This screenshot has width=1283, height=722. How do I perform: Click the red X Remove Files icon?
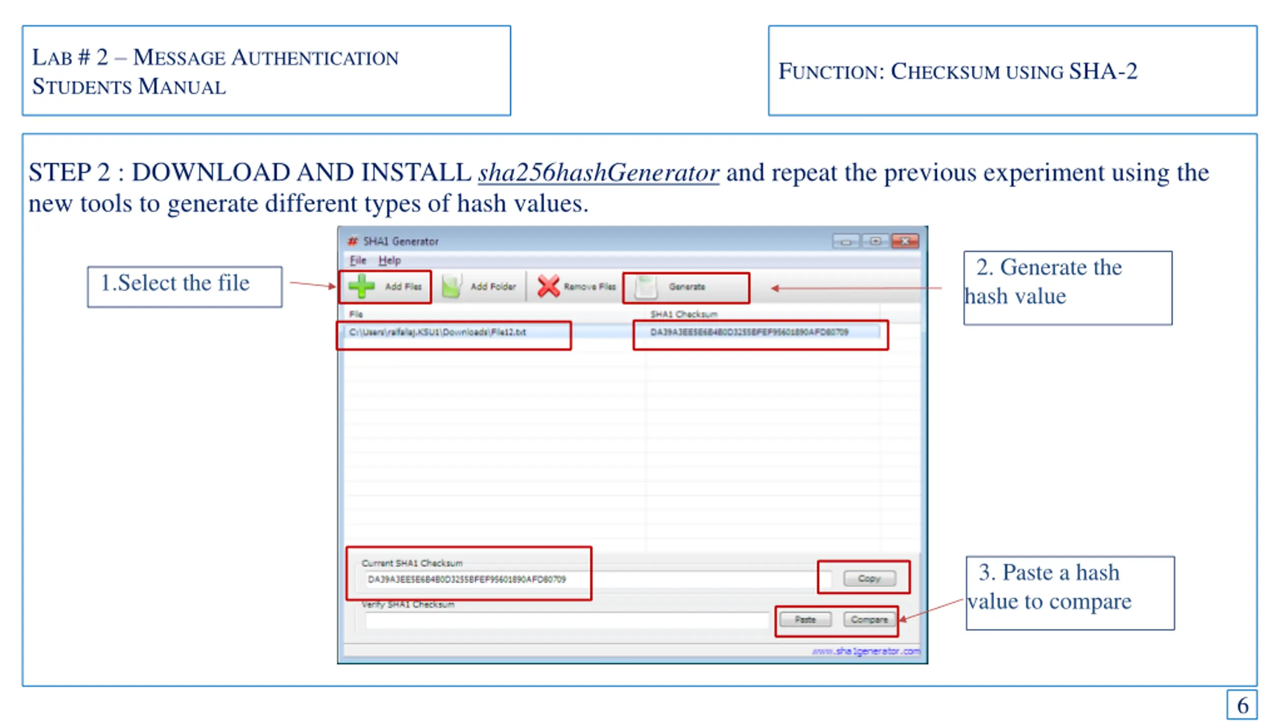[548, 286]
